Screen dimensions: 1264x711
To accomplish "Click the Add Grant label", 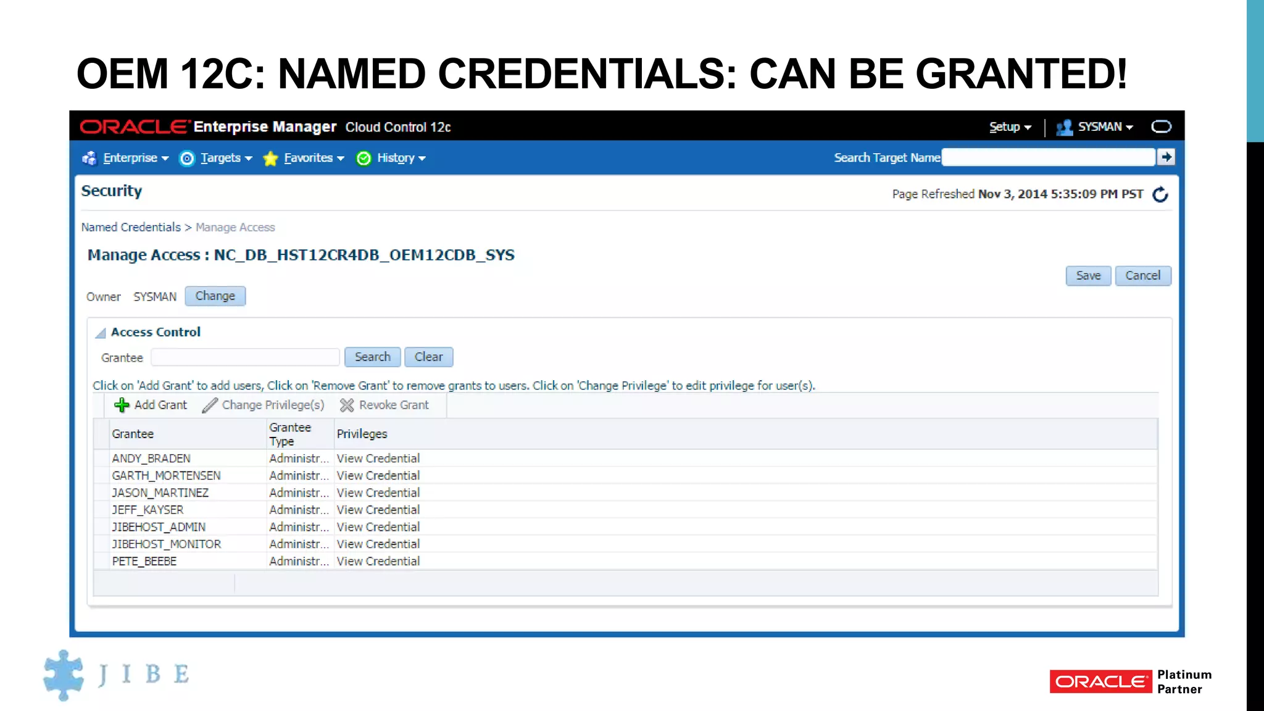I will [x=160, y=405].
